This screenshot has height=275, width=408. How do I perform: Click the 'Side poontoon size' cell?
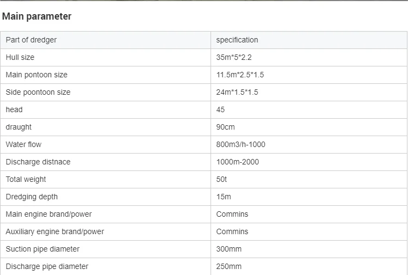pos(38,92)
